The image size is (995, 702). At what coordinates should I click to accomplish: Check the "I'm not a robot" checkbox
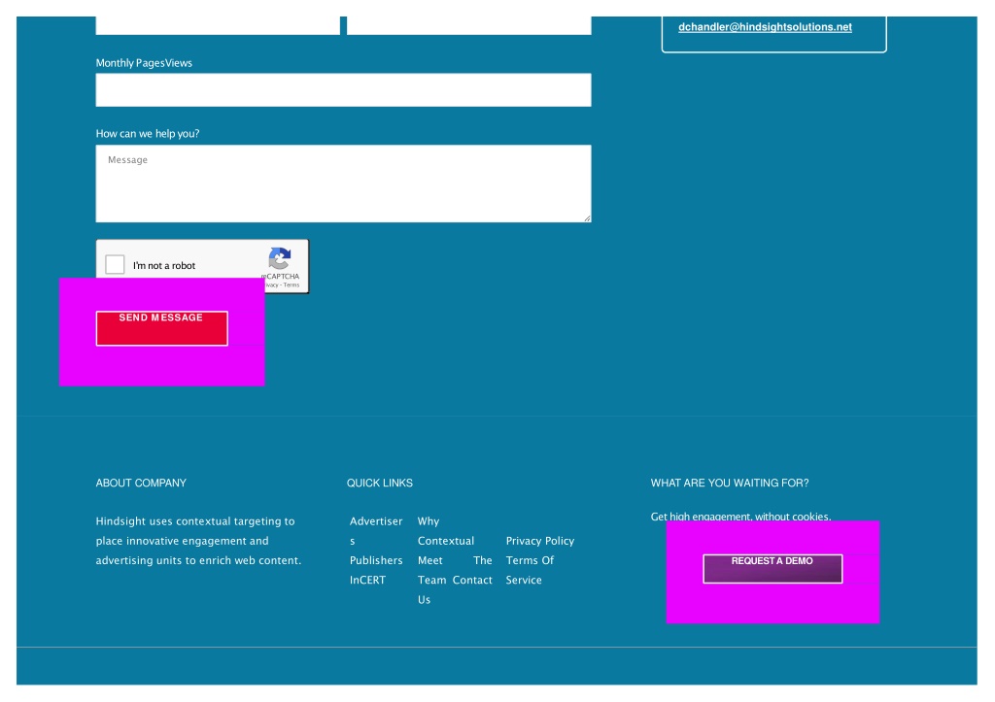116,265
